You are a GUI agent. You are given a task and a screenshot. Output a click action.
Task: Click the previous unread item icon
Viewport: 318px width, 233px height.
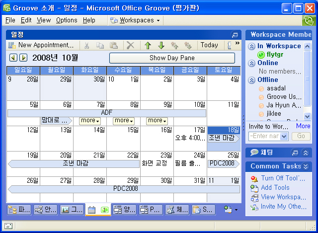click(x=174, y=45)
